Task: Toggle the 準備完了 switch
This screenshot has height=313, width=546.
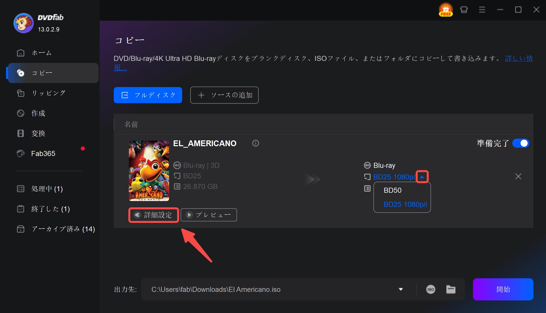Action: point(521,143)
